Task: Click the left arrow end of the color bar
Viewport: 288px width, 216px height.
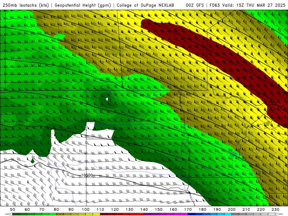Action: (9, 214)
